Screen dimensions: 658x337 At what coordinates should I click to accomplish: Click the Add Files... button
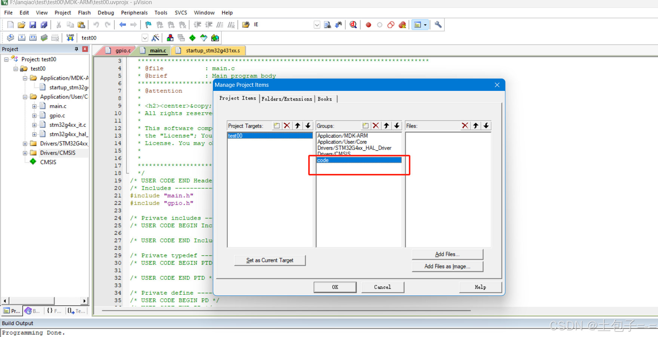[447, 254]
